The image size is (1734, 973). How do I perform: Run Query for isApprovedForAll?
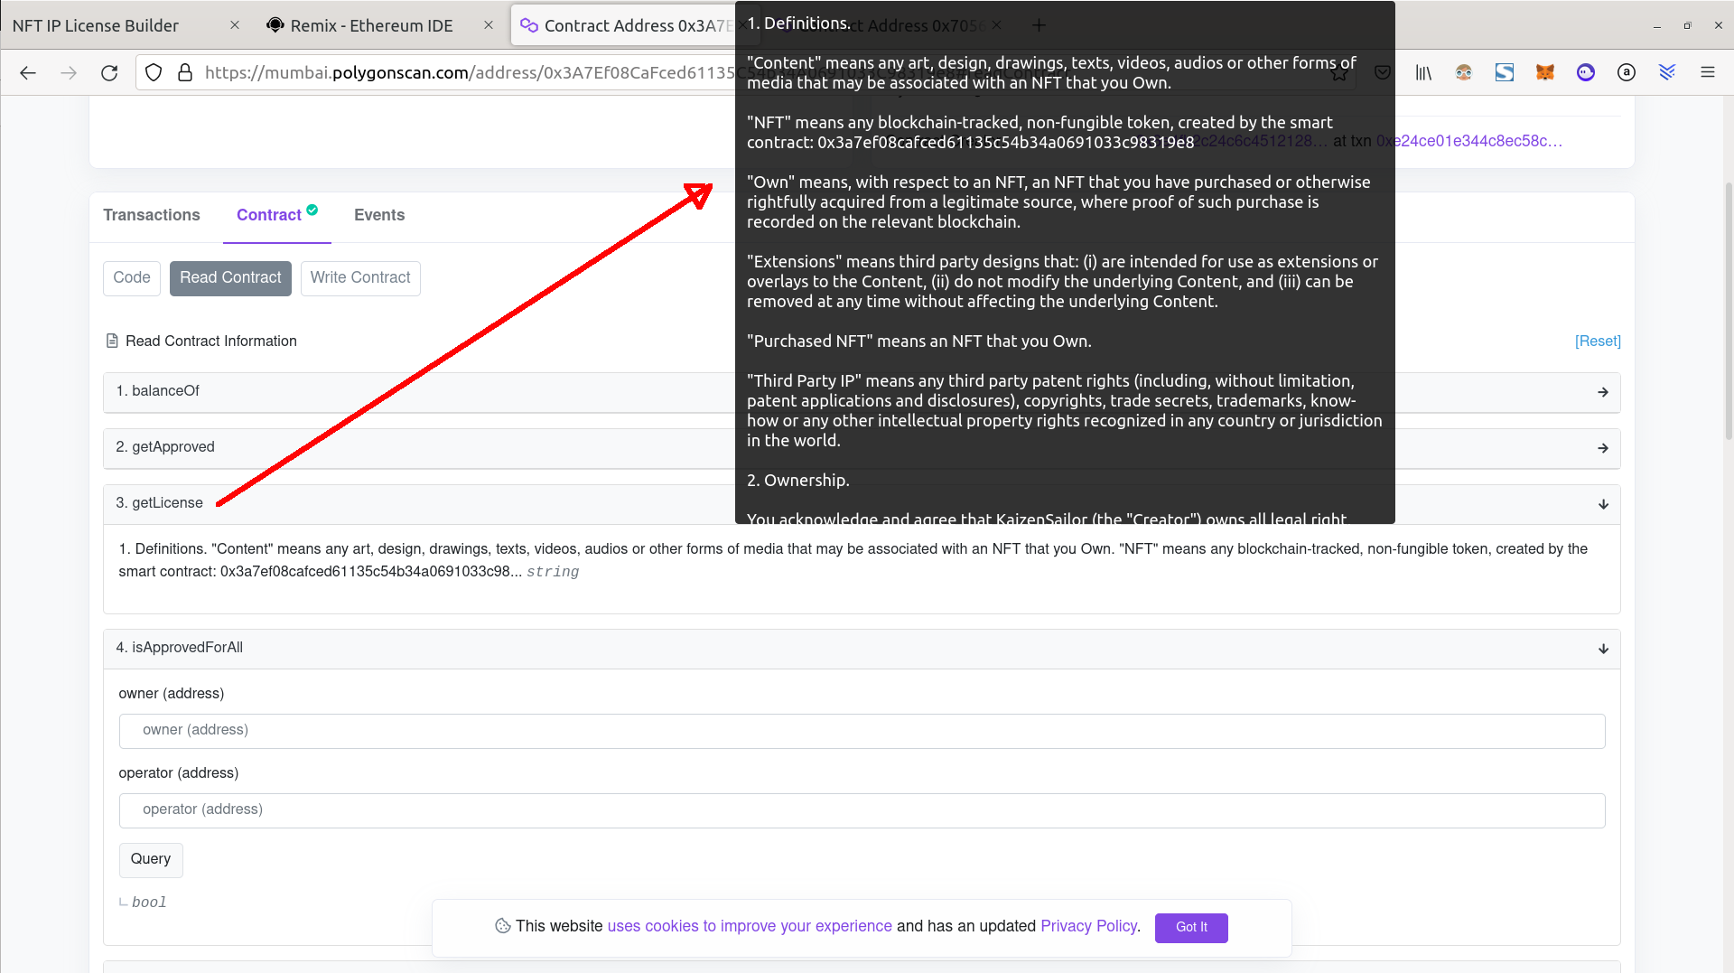151,860
